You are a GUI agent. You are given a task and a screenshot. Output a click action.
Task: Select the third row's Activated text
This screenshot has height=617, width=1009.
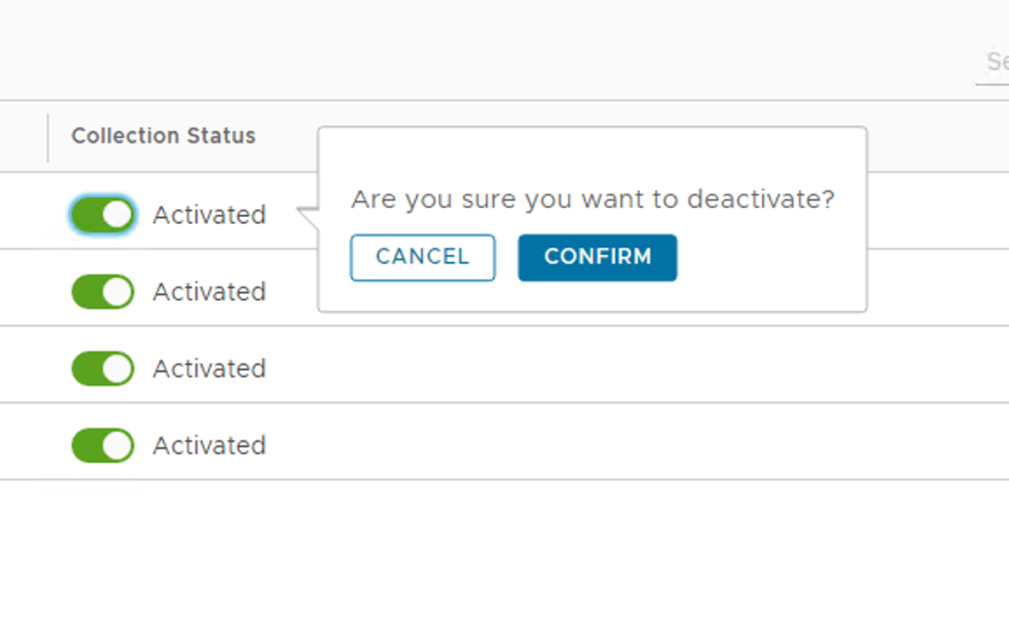click(209, 369)
